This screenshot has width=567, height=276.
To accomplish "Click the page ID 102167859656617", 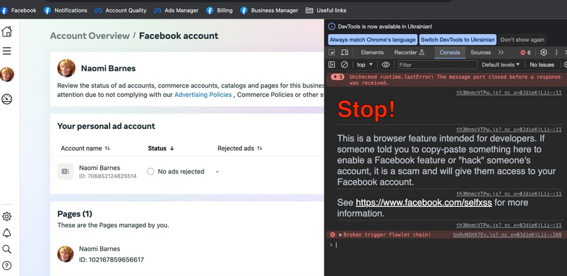I will [x=112, y=260].
